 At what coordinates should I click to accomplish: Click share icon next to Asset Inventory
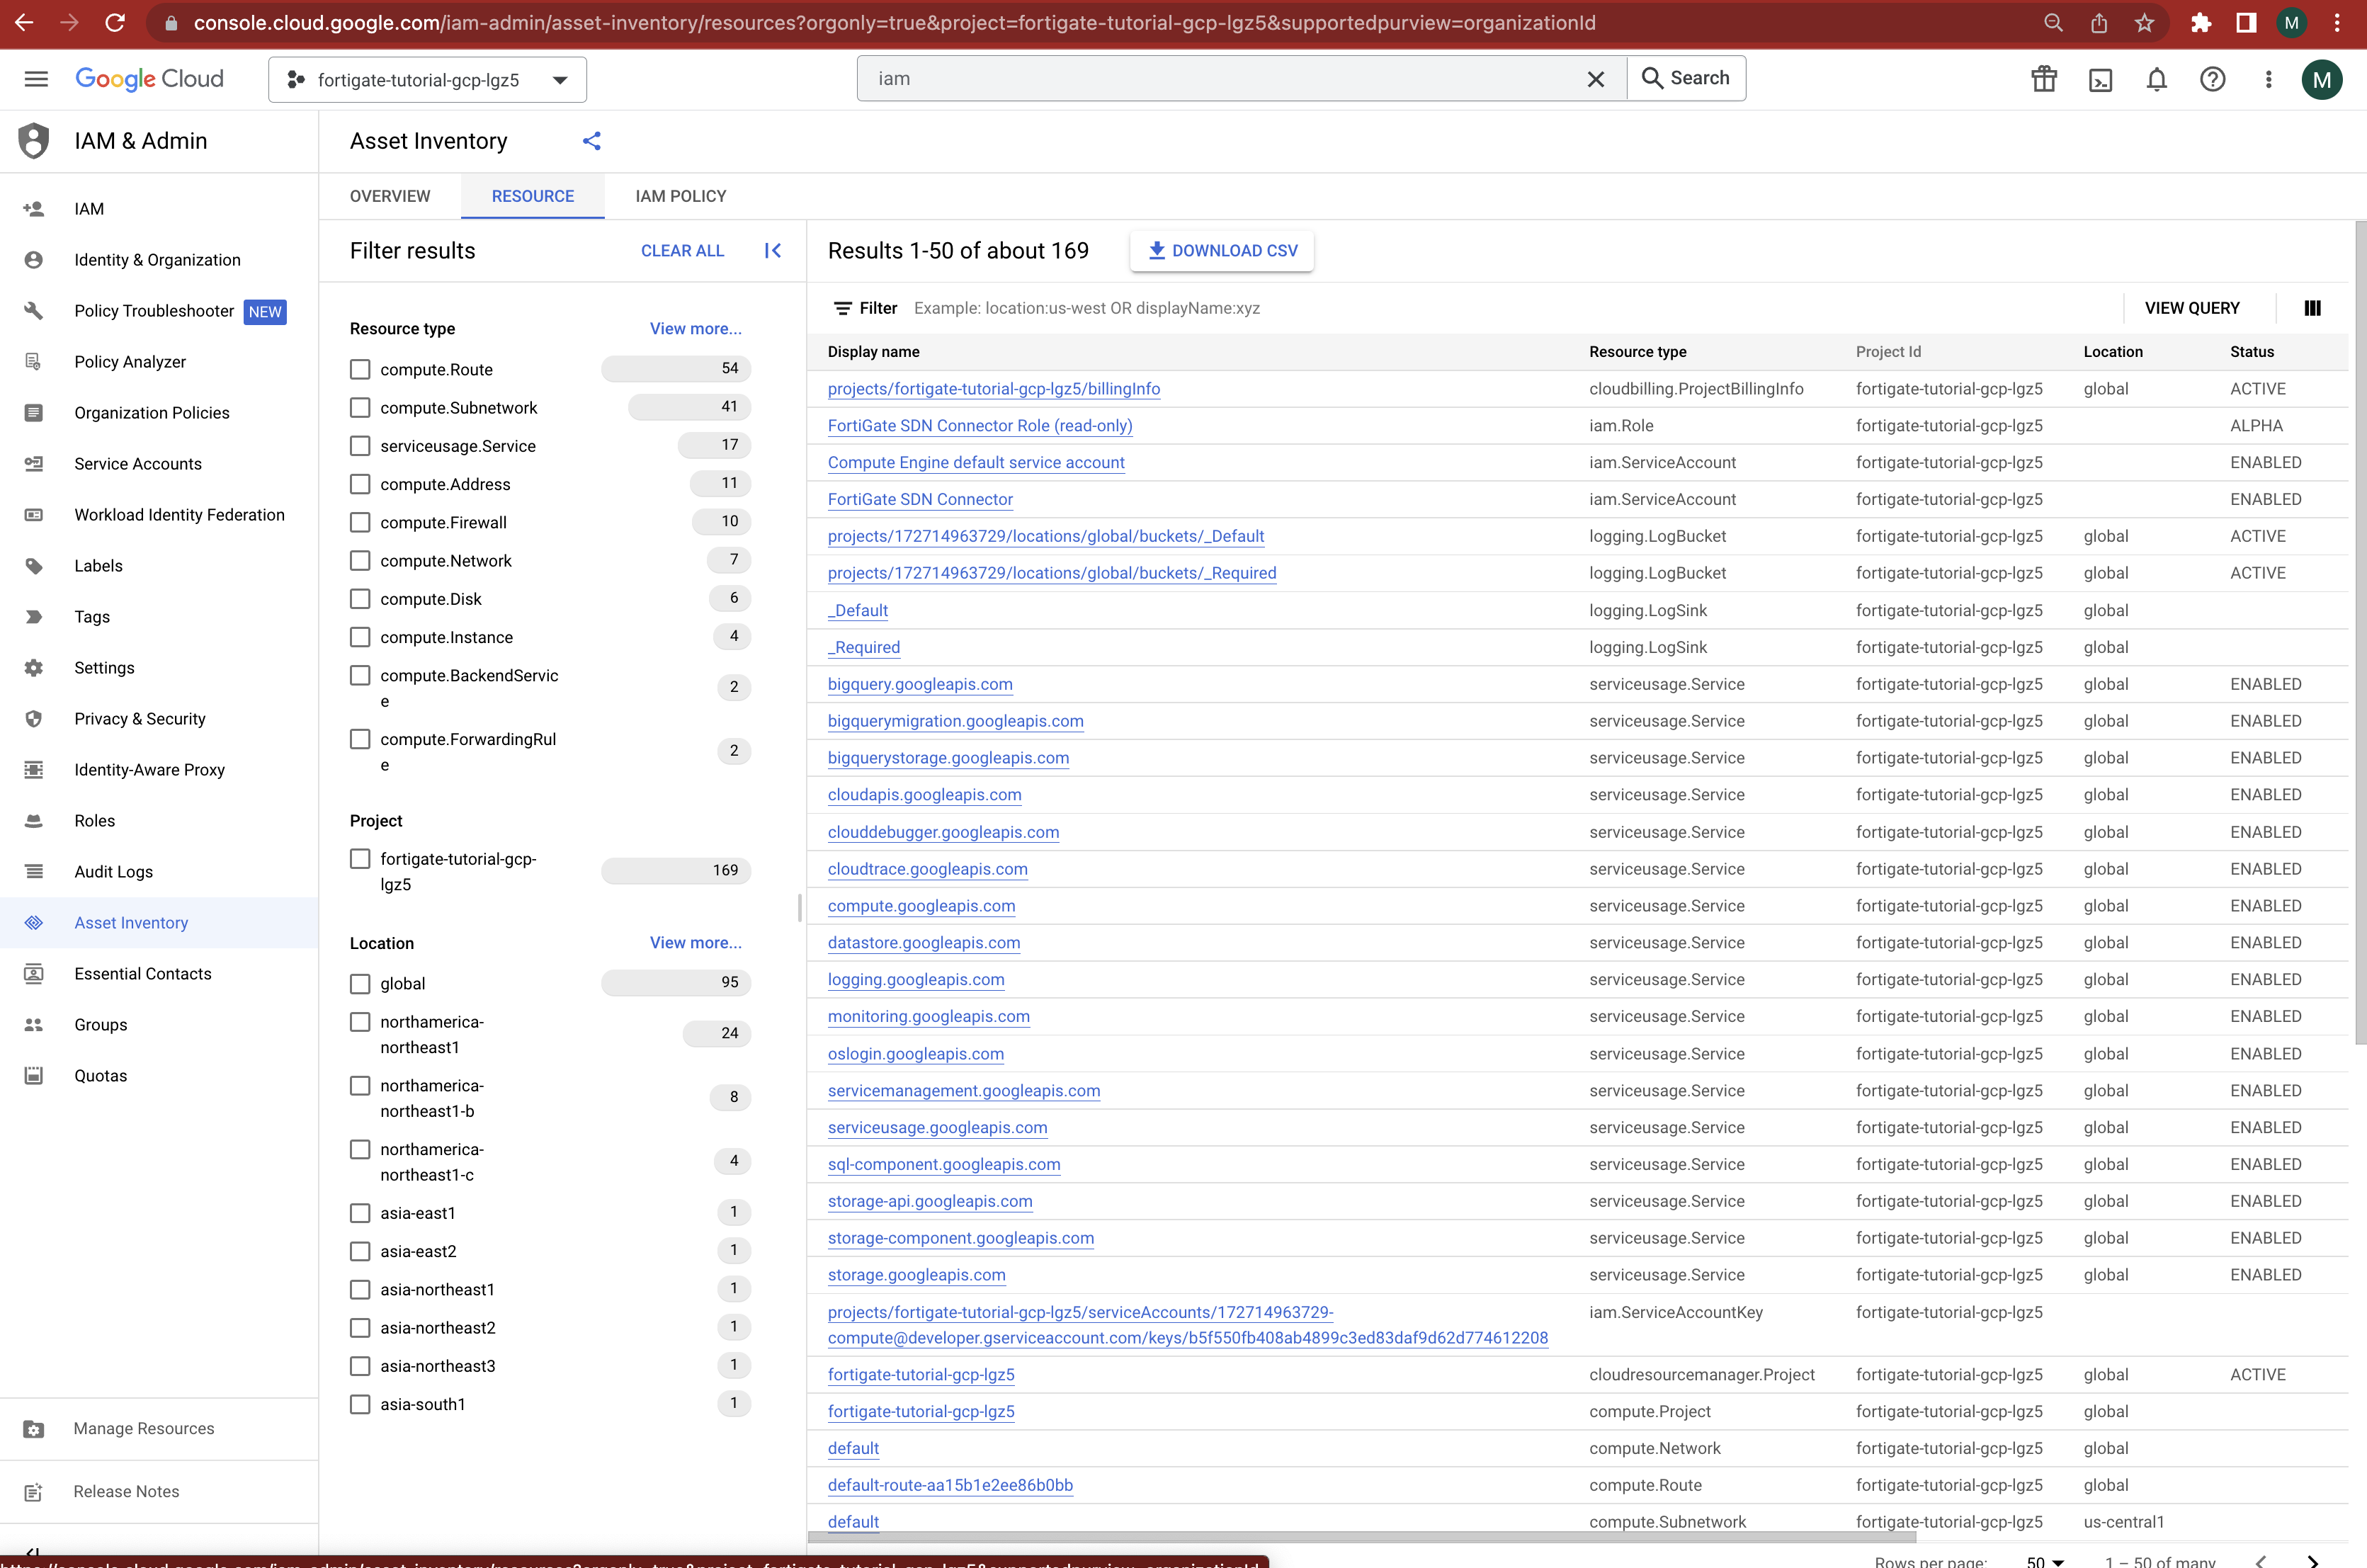pyautogui.click(x=592, y=141)
